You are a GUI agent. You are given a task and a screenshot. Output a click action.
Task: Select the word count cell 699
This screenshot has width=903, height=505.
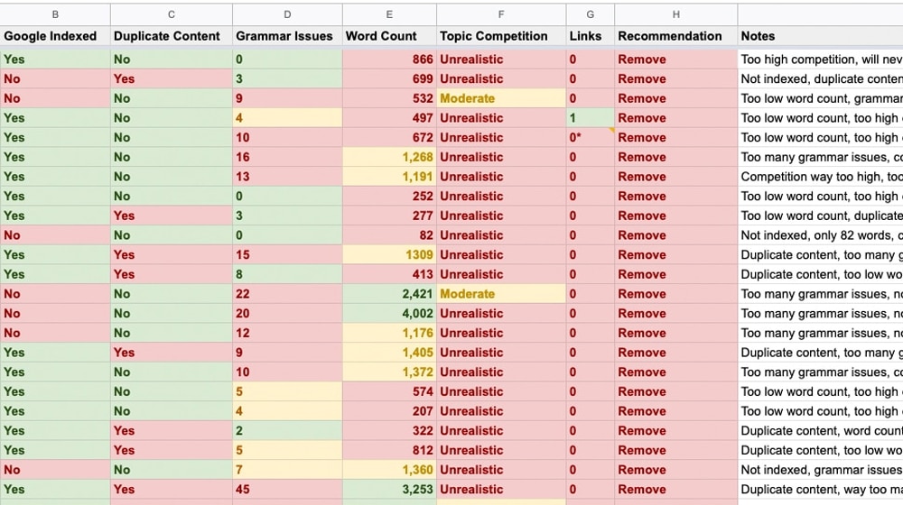coord(389,78)
